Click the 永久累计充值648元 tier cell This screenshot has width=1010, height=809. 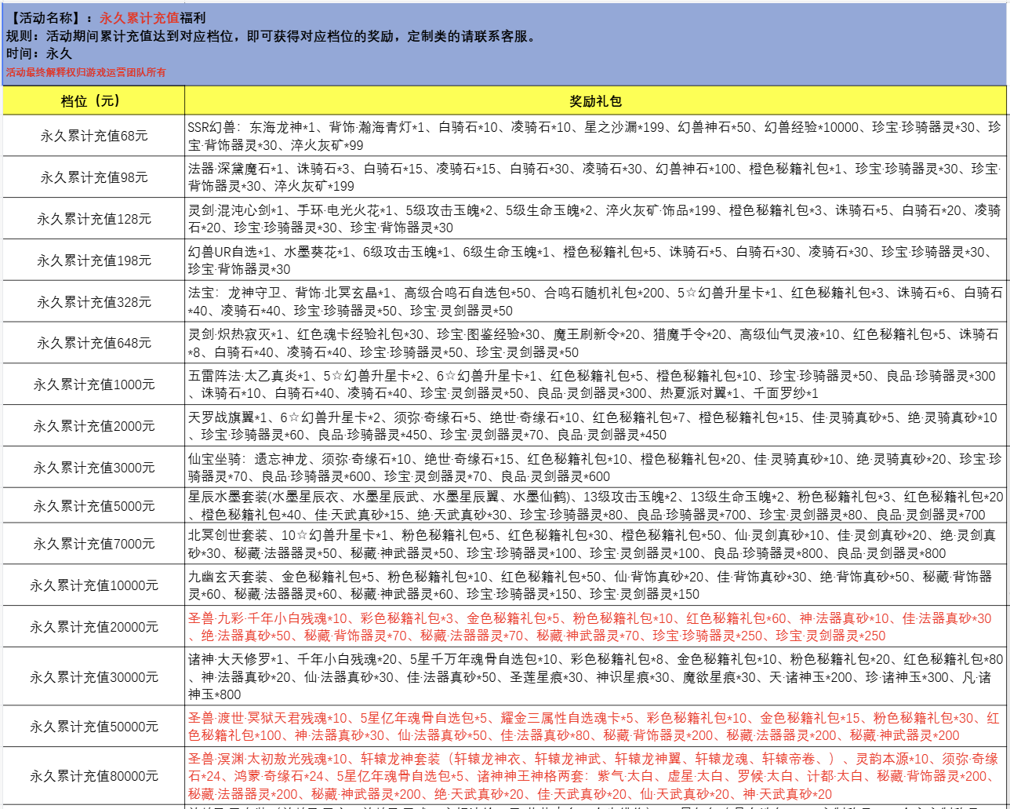point(93,343)
